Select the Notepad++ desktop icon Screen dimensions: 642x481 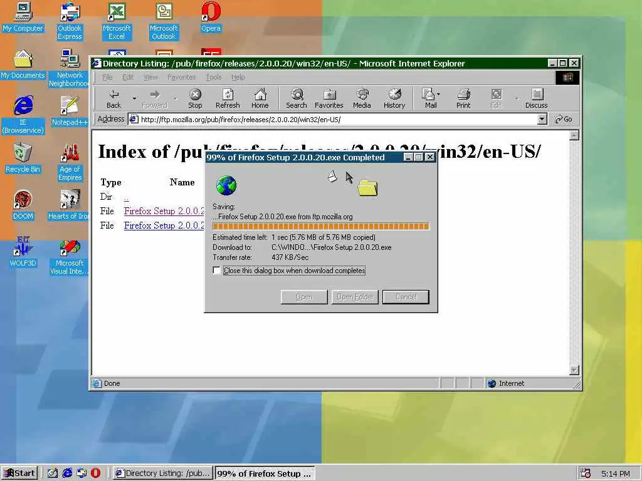point(69,111)
